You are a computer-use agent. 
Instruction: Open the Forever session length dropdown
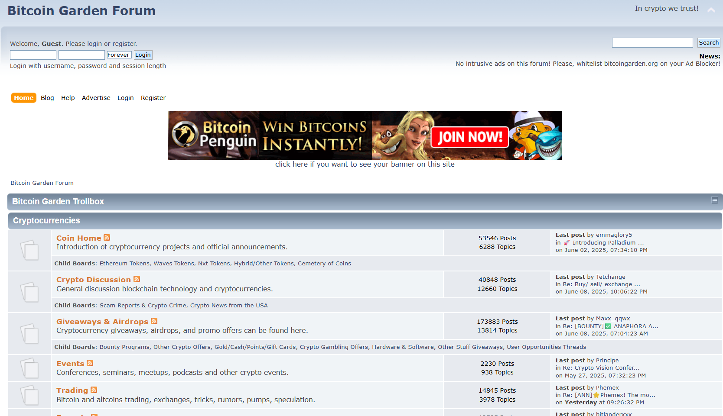click(119, 55)
